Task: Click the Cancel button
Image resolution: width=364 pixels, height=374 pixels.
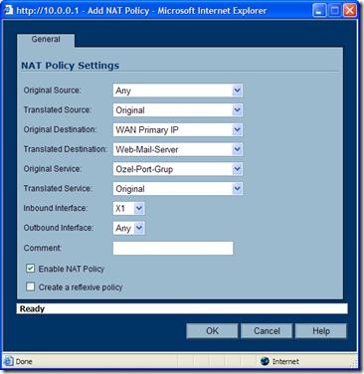Action: (267, 331)
